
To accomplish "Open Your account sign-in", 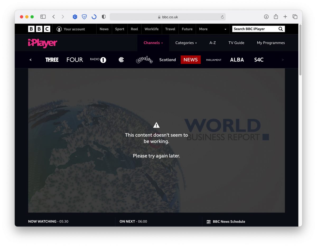I will point(71,29).
